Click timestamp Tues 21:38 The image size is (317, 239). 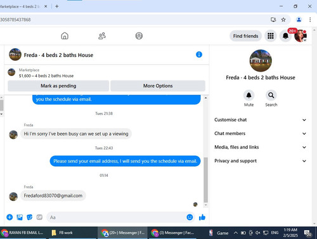104,113
